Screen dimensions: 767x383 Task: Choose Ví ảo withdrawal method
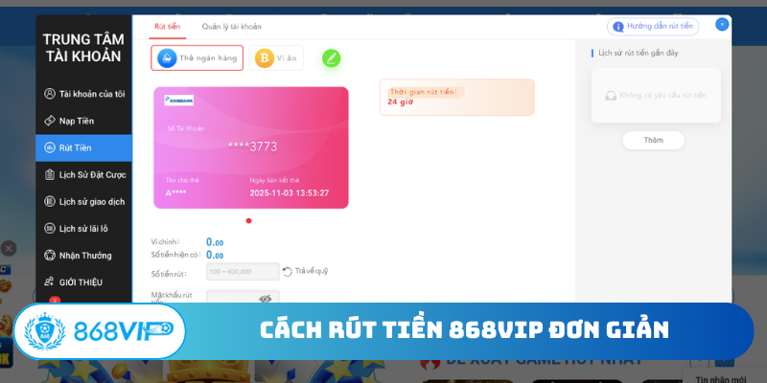tap(276, 58)
